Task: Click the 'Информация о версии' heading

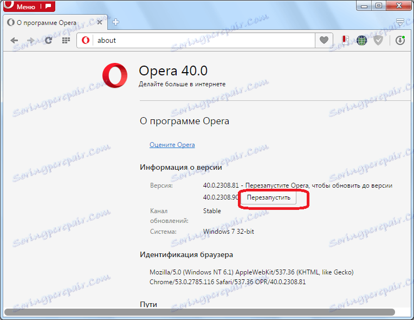Action: [x=181, y=167]
